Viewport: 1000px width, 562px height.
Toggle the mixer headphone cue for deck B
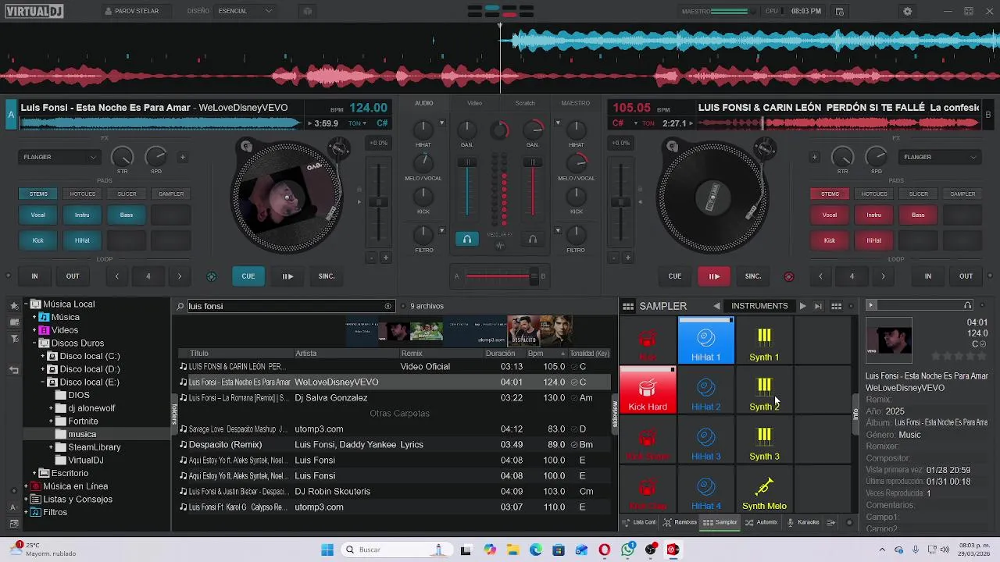coord(533,240)
